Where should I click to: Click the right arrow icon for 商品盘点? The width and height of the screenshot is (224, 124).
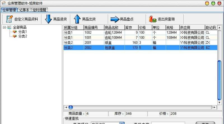[x=115, y=19]
